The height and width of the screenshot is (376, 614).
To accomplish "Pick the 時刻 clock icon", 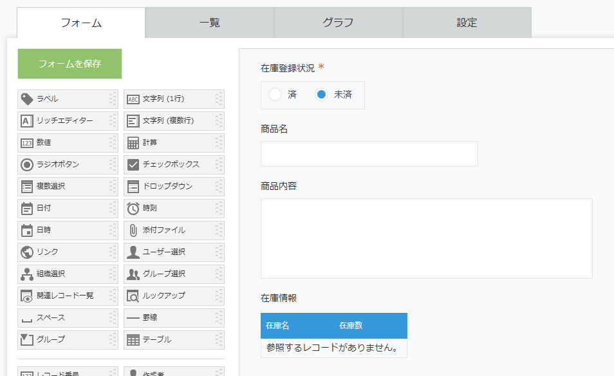I will pyautogui.click(x=133, y=209).
